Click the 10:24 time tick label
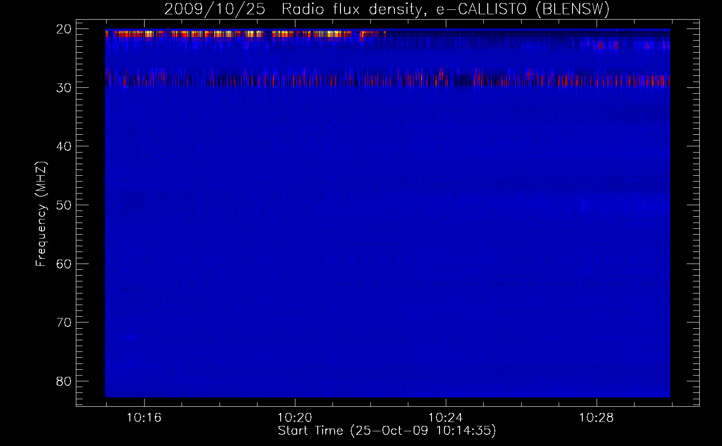Screen dimensions: 722x446 point(445,418)
